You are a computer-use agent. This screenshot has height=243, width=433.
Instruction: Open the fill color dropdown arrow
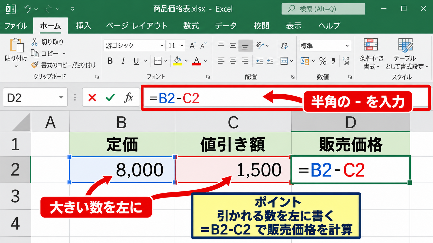[186, 61]
